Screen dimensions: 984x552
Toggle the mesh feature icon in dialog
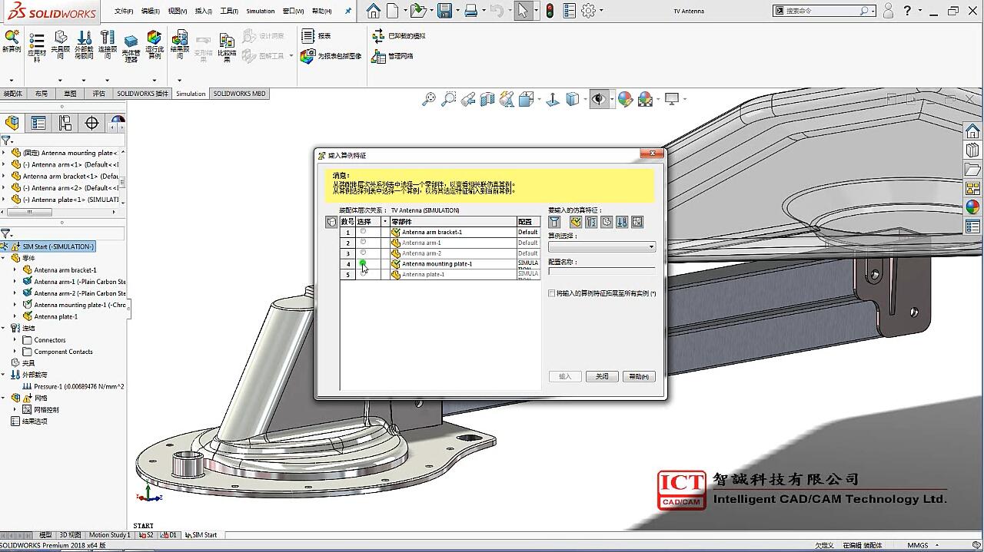tap(637, 222)
